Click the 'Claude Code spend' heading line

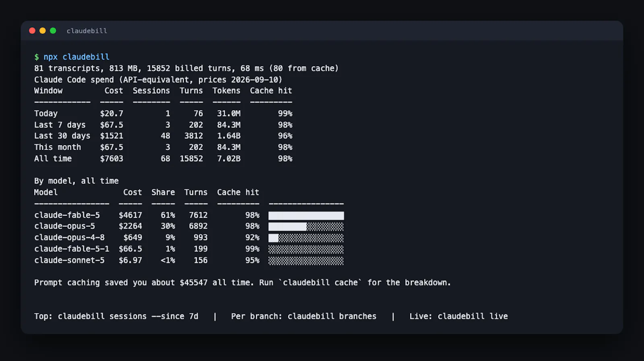pyautogui.click(x=158, y=80)
